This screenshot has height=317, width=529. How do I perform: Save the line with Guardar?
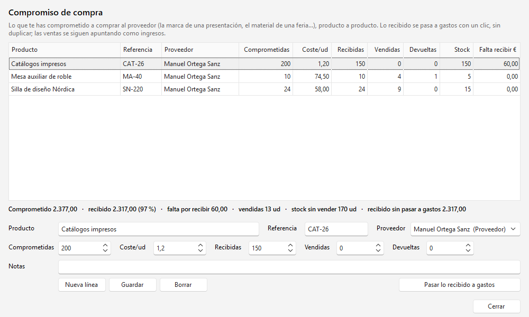(133, 285)
